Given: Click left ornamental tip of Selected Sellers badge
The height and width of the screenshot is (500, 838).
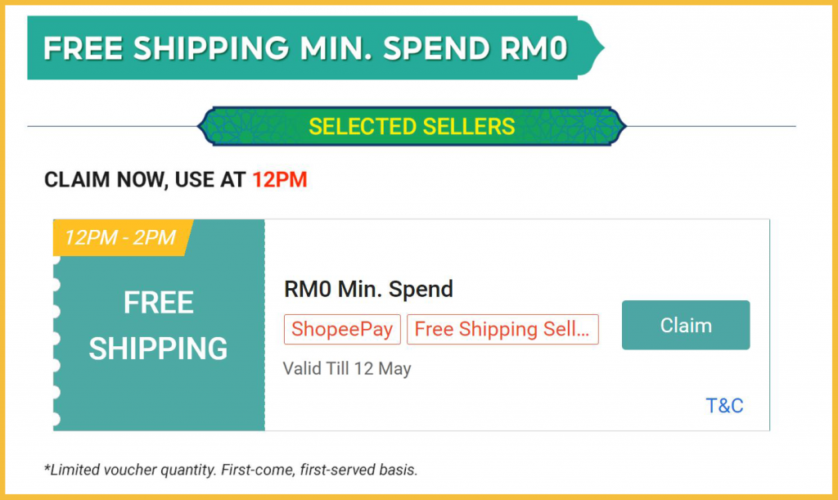Looking at the screenshot, I should click(205, 127).
